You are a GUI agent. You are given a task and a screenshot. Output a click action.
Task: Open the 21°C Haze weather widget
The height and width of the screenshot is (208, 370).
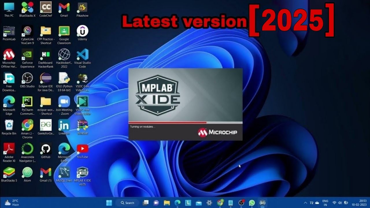[12, 203]
